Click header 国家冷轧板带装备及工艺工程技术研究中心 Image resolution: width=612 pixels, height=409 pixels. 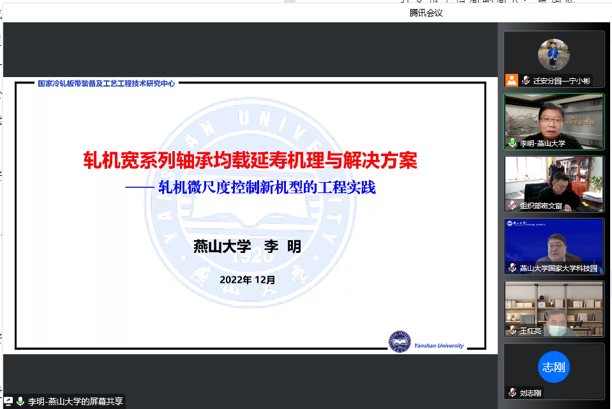pos(106,83)
